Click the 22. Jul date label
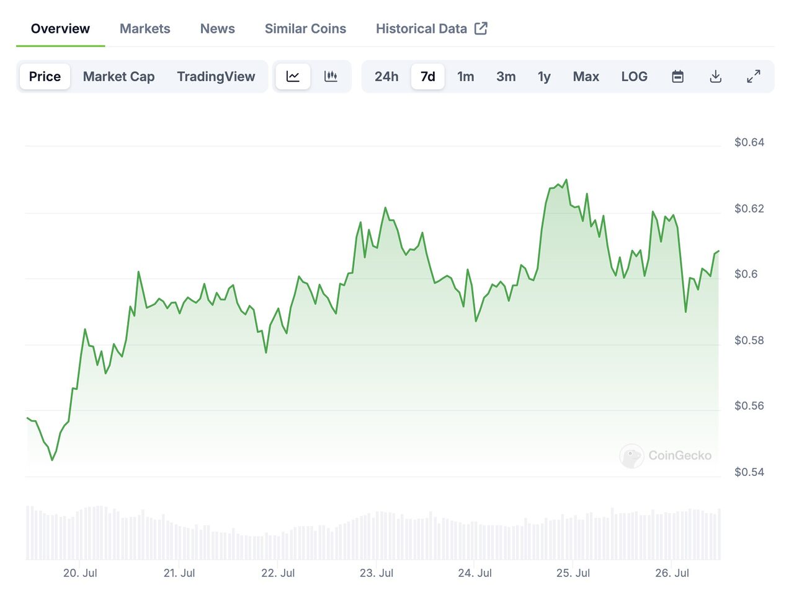Image resolution: width=794 pixels, height=598 pixels. tap(278, 573)
